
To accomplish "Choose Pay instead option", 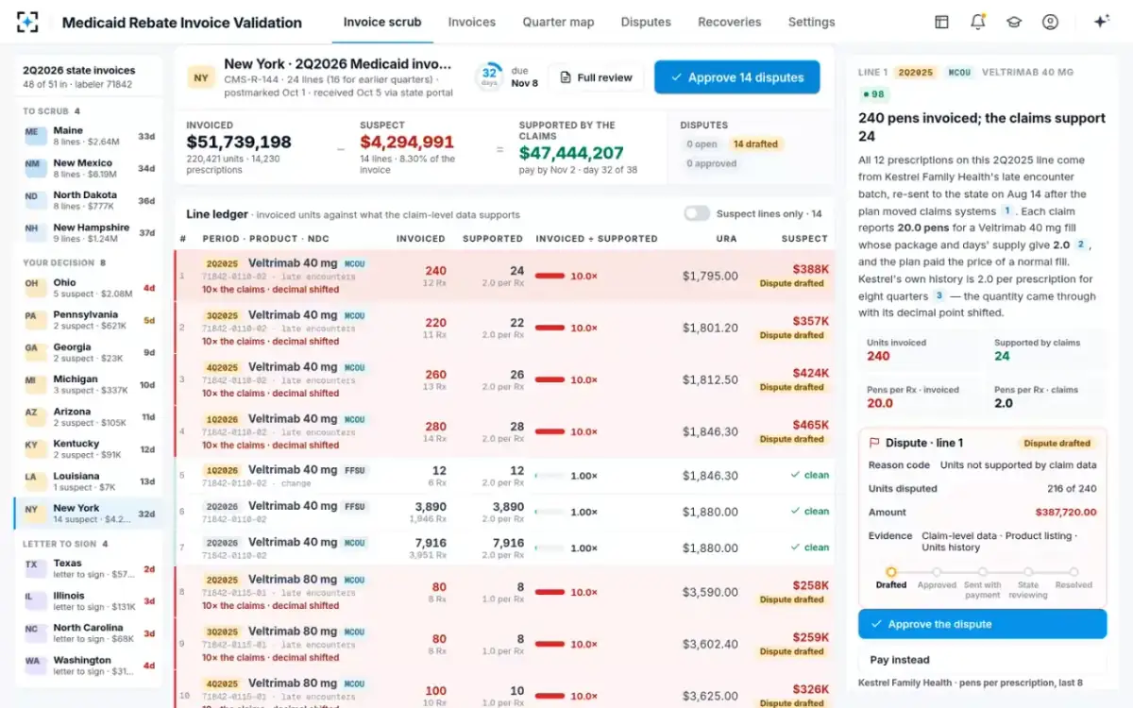I will [x=982, y=660].
